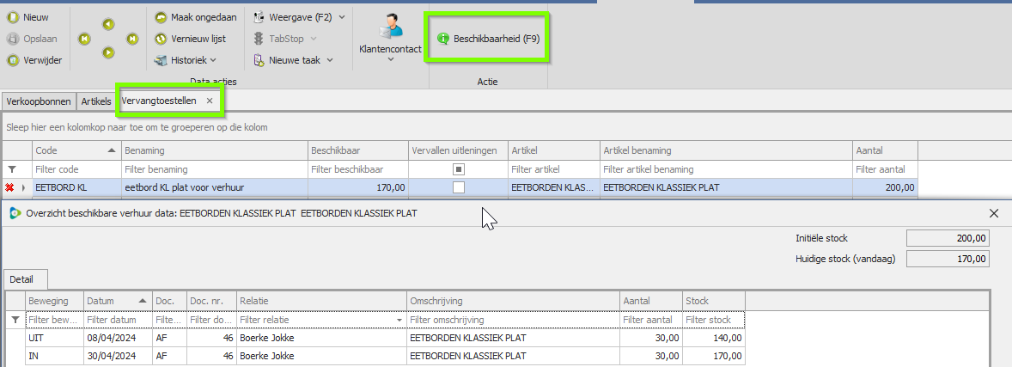Click into Filter omschrijving field

513,320
